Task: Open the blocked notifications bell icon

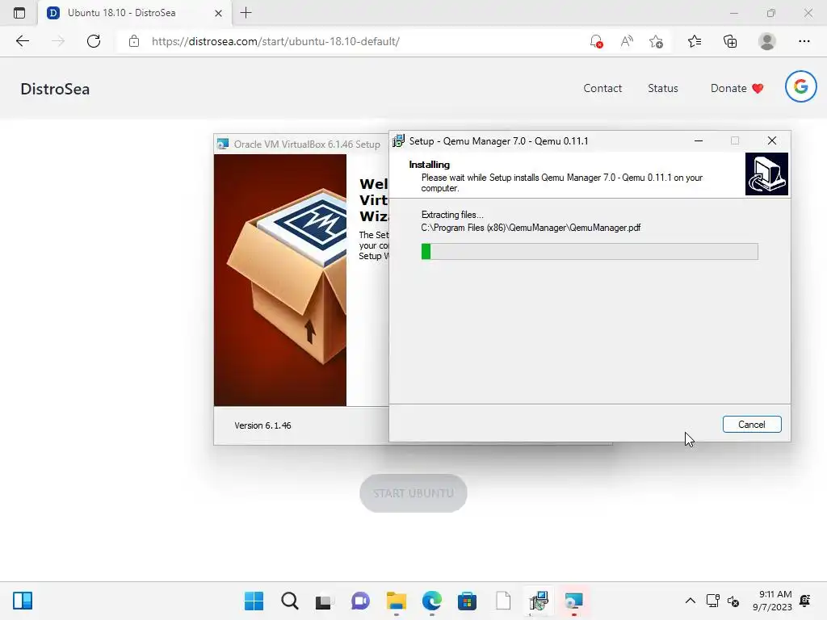Action: (597, 41)
